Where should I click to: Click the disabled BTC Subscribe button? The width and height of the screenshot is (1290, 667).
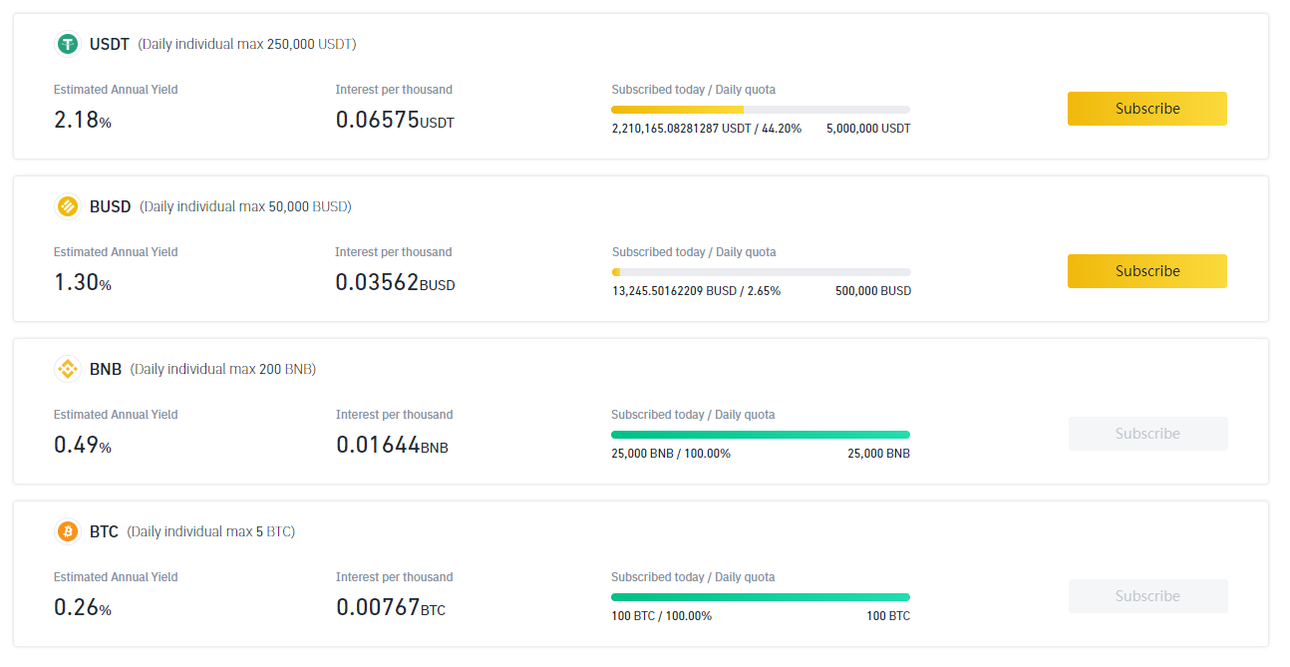1147,596
